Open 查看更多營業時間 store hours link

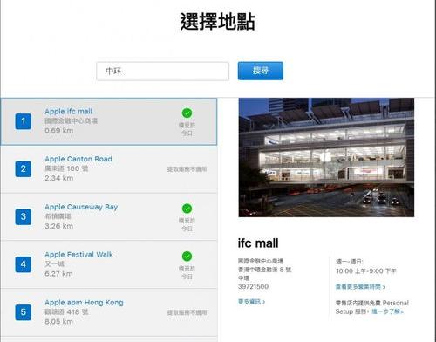(x=360, y=287)
